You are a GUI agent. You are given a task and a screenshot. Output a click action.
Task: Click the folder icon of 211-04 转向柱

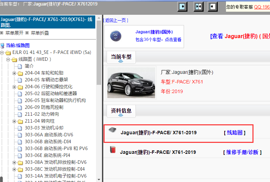pos(20,122)
